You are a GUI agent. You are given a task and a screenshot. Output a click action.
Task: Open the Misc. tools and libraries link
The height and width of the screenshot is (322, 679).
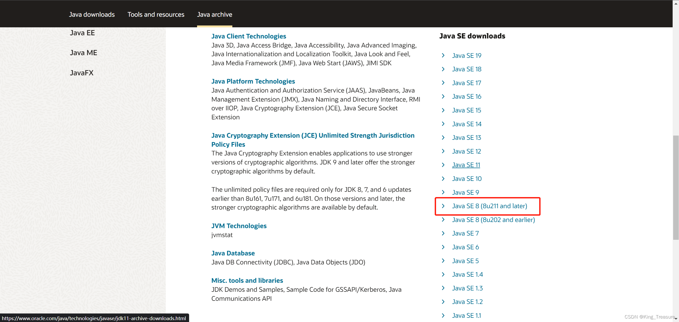click(247, 281)
